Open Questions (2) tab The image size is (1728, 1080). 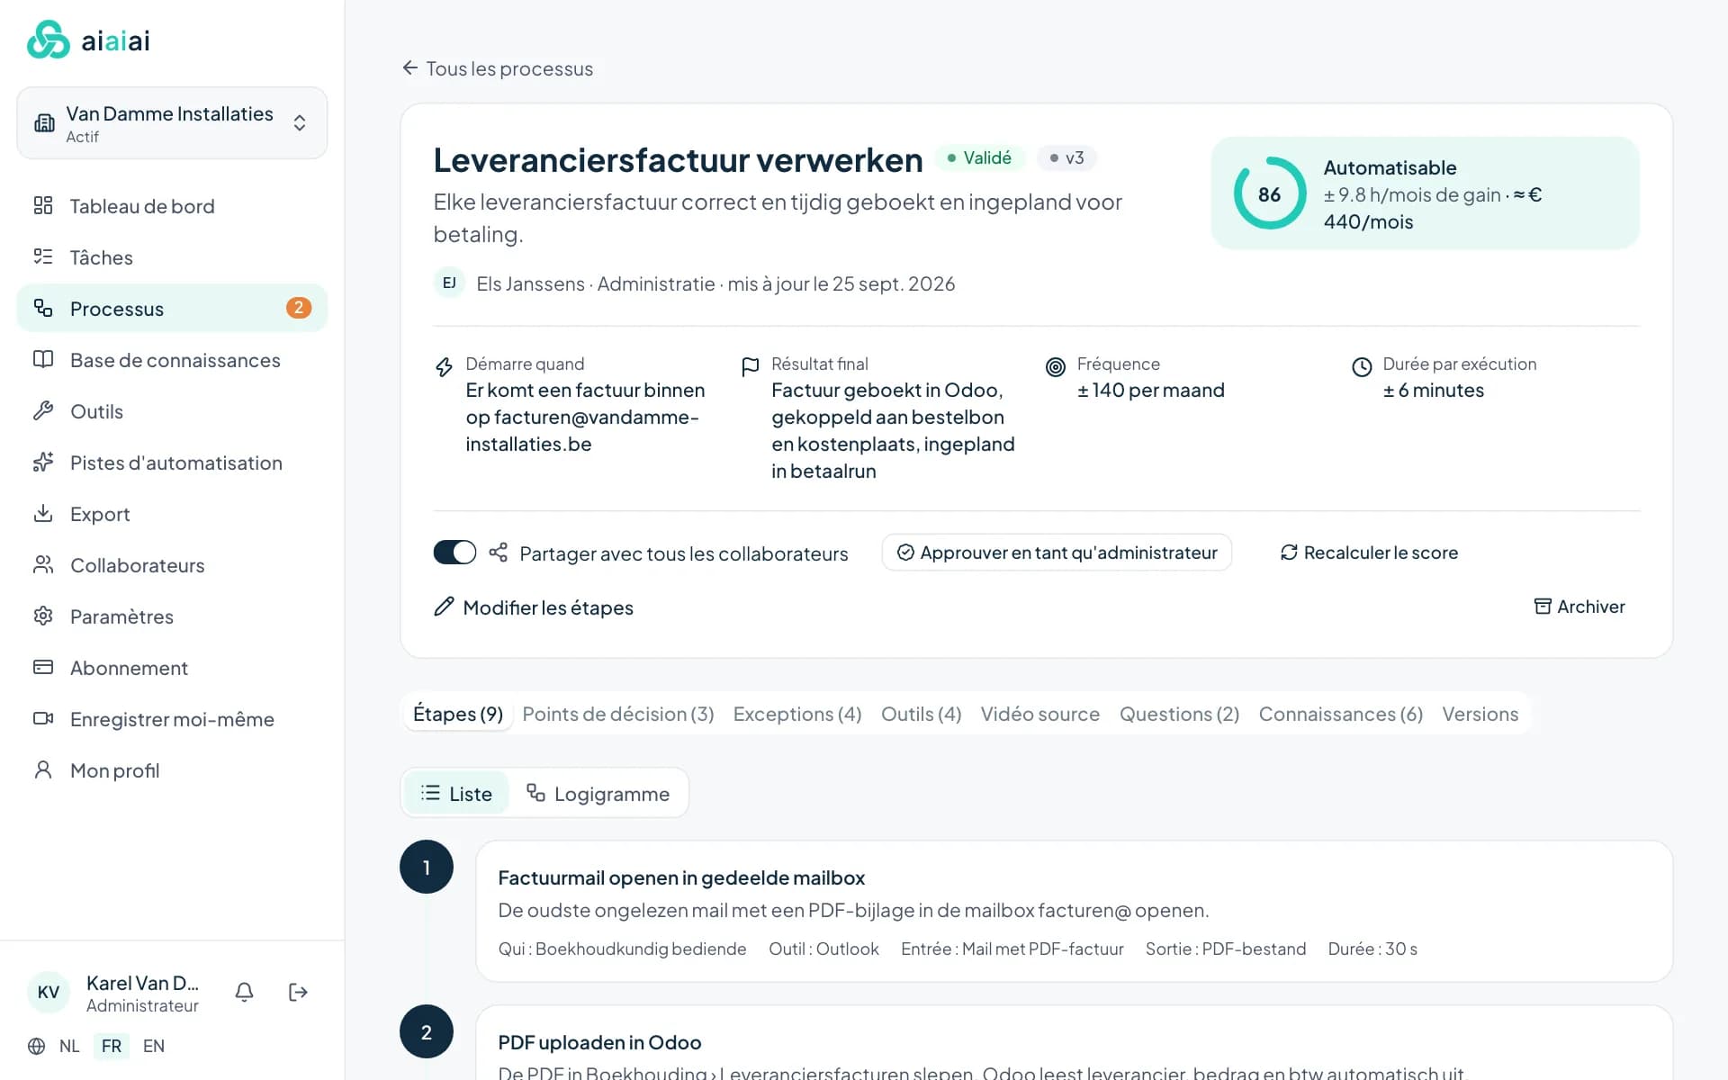click(1179, 714)
